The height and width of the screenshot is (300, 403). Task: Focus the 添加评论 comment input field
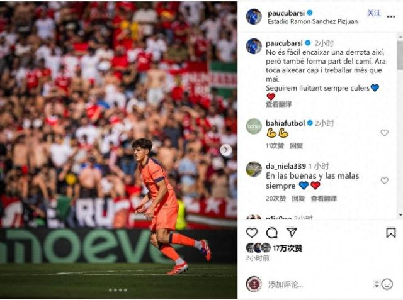click(x=319, y=284)
